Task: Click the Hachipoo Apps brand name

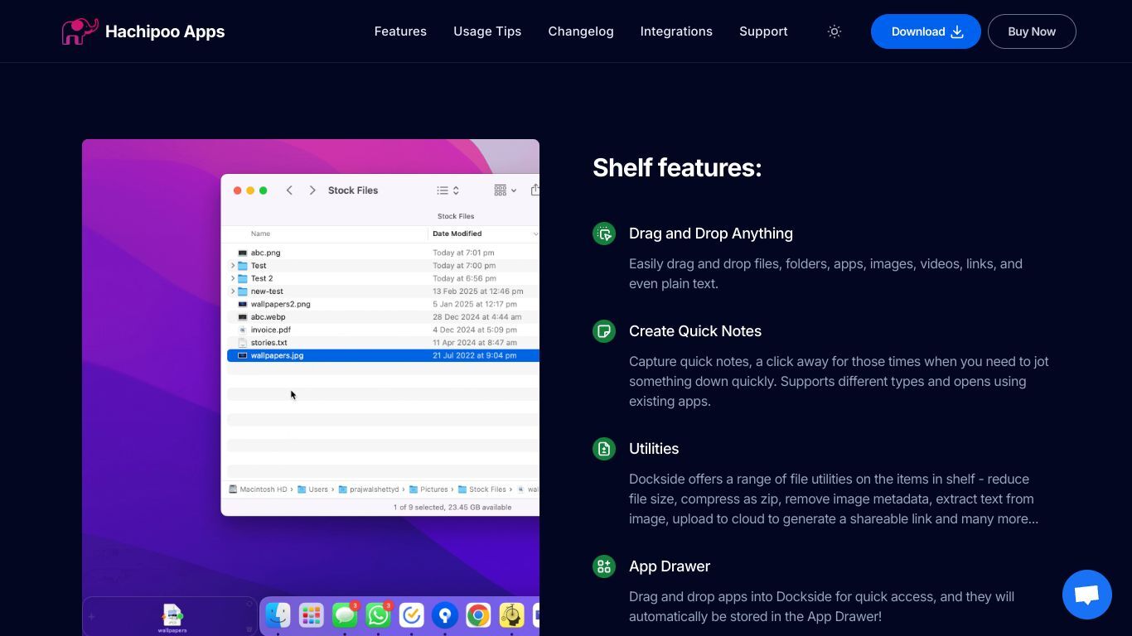Action: pos(165,31)
